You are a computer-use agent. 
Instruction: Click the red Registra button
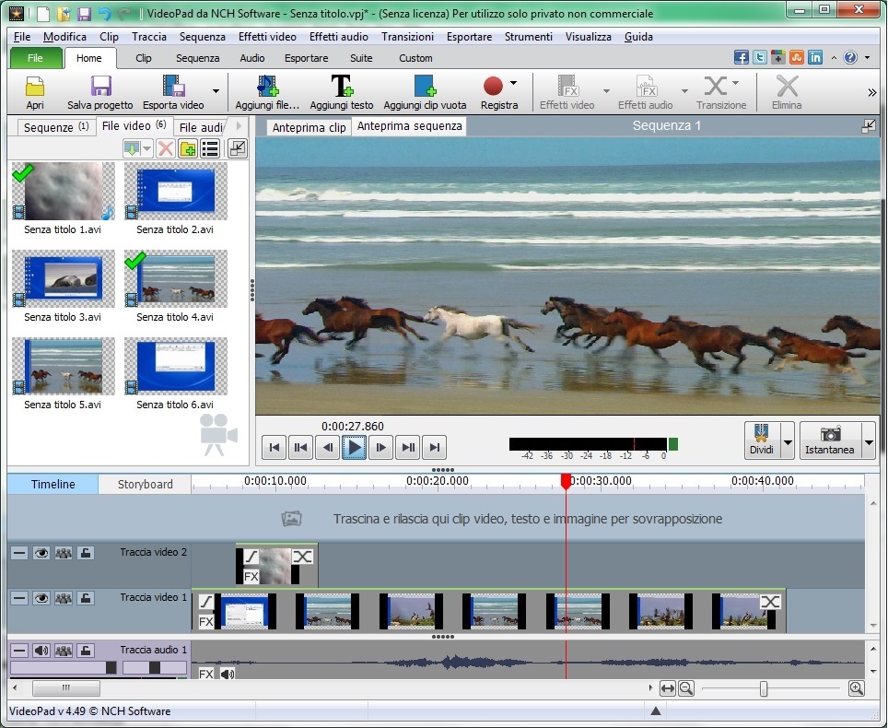[x=493, y=86]
